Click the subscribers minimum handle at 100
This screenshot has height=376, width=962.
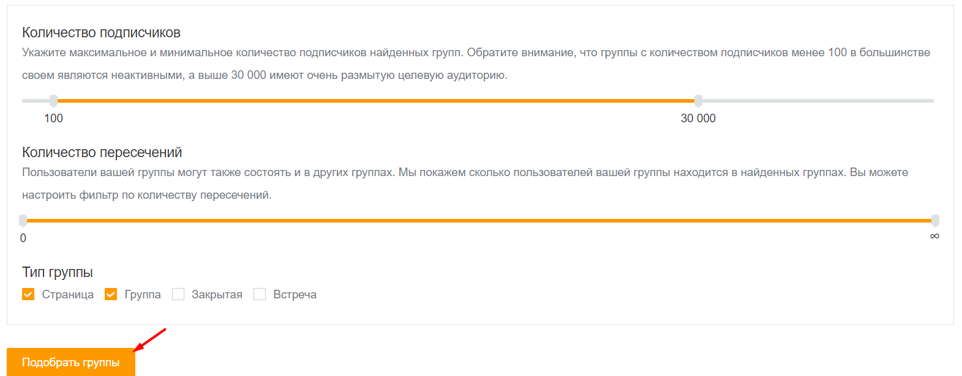click(x=54, y=101)
